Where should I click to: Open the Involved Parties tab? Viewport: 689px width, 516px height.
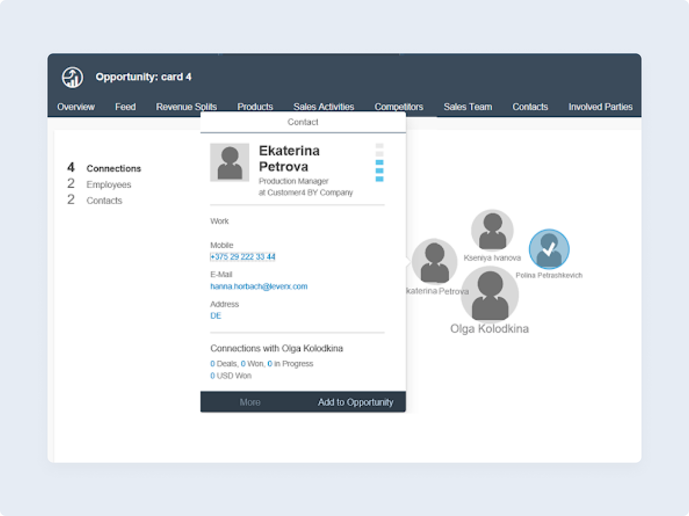pyautogui.click(x=600, y=107)
